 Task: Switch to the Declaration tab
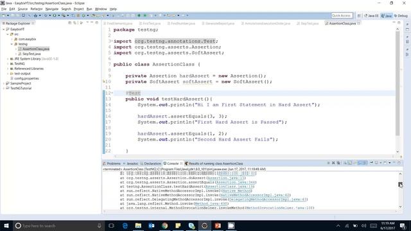(151, 164)
